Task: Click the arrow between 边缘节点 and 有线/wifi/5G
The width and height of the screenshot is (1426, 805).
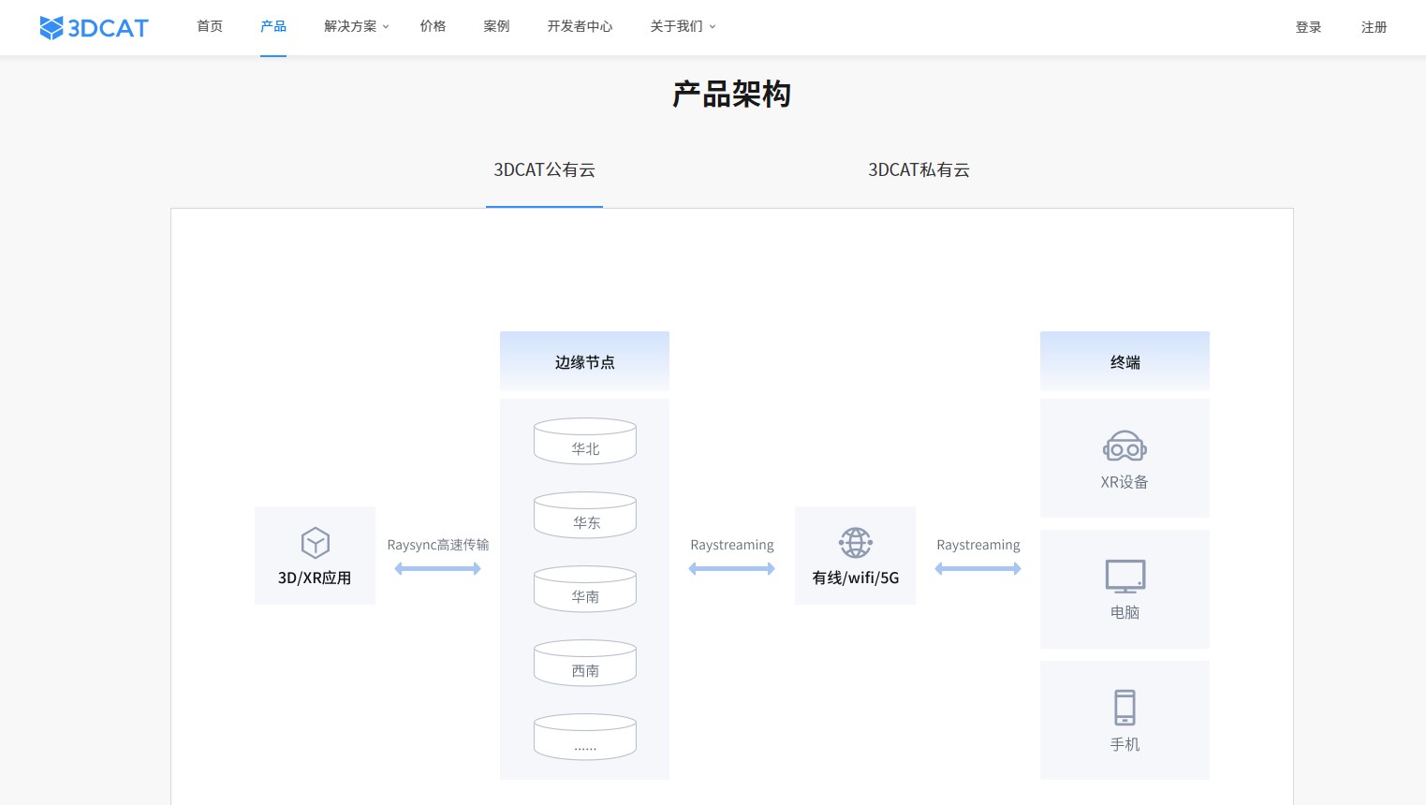Action: point(731,569)
